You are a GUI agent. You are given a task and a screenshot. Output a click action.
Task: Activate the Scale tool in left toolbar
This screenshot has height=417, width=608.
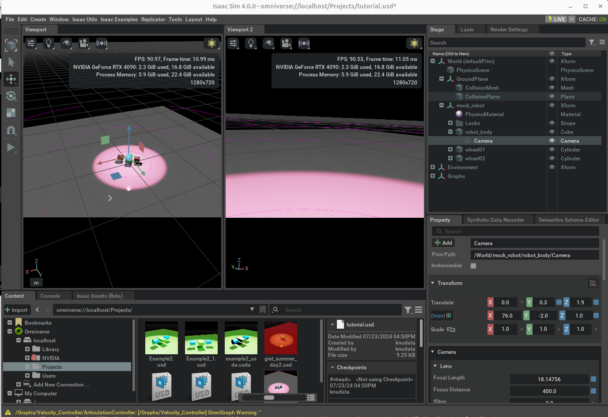(11, 113)
